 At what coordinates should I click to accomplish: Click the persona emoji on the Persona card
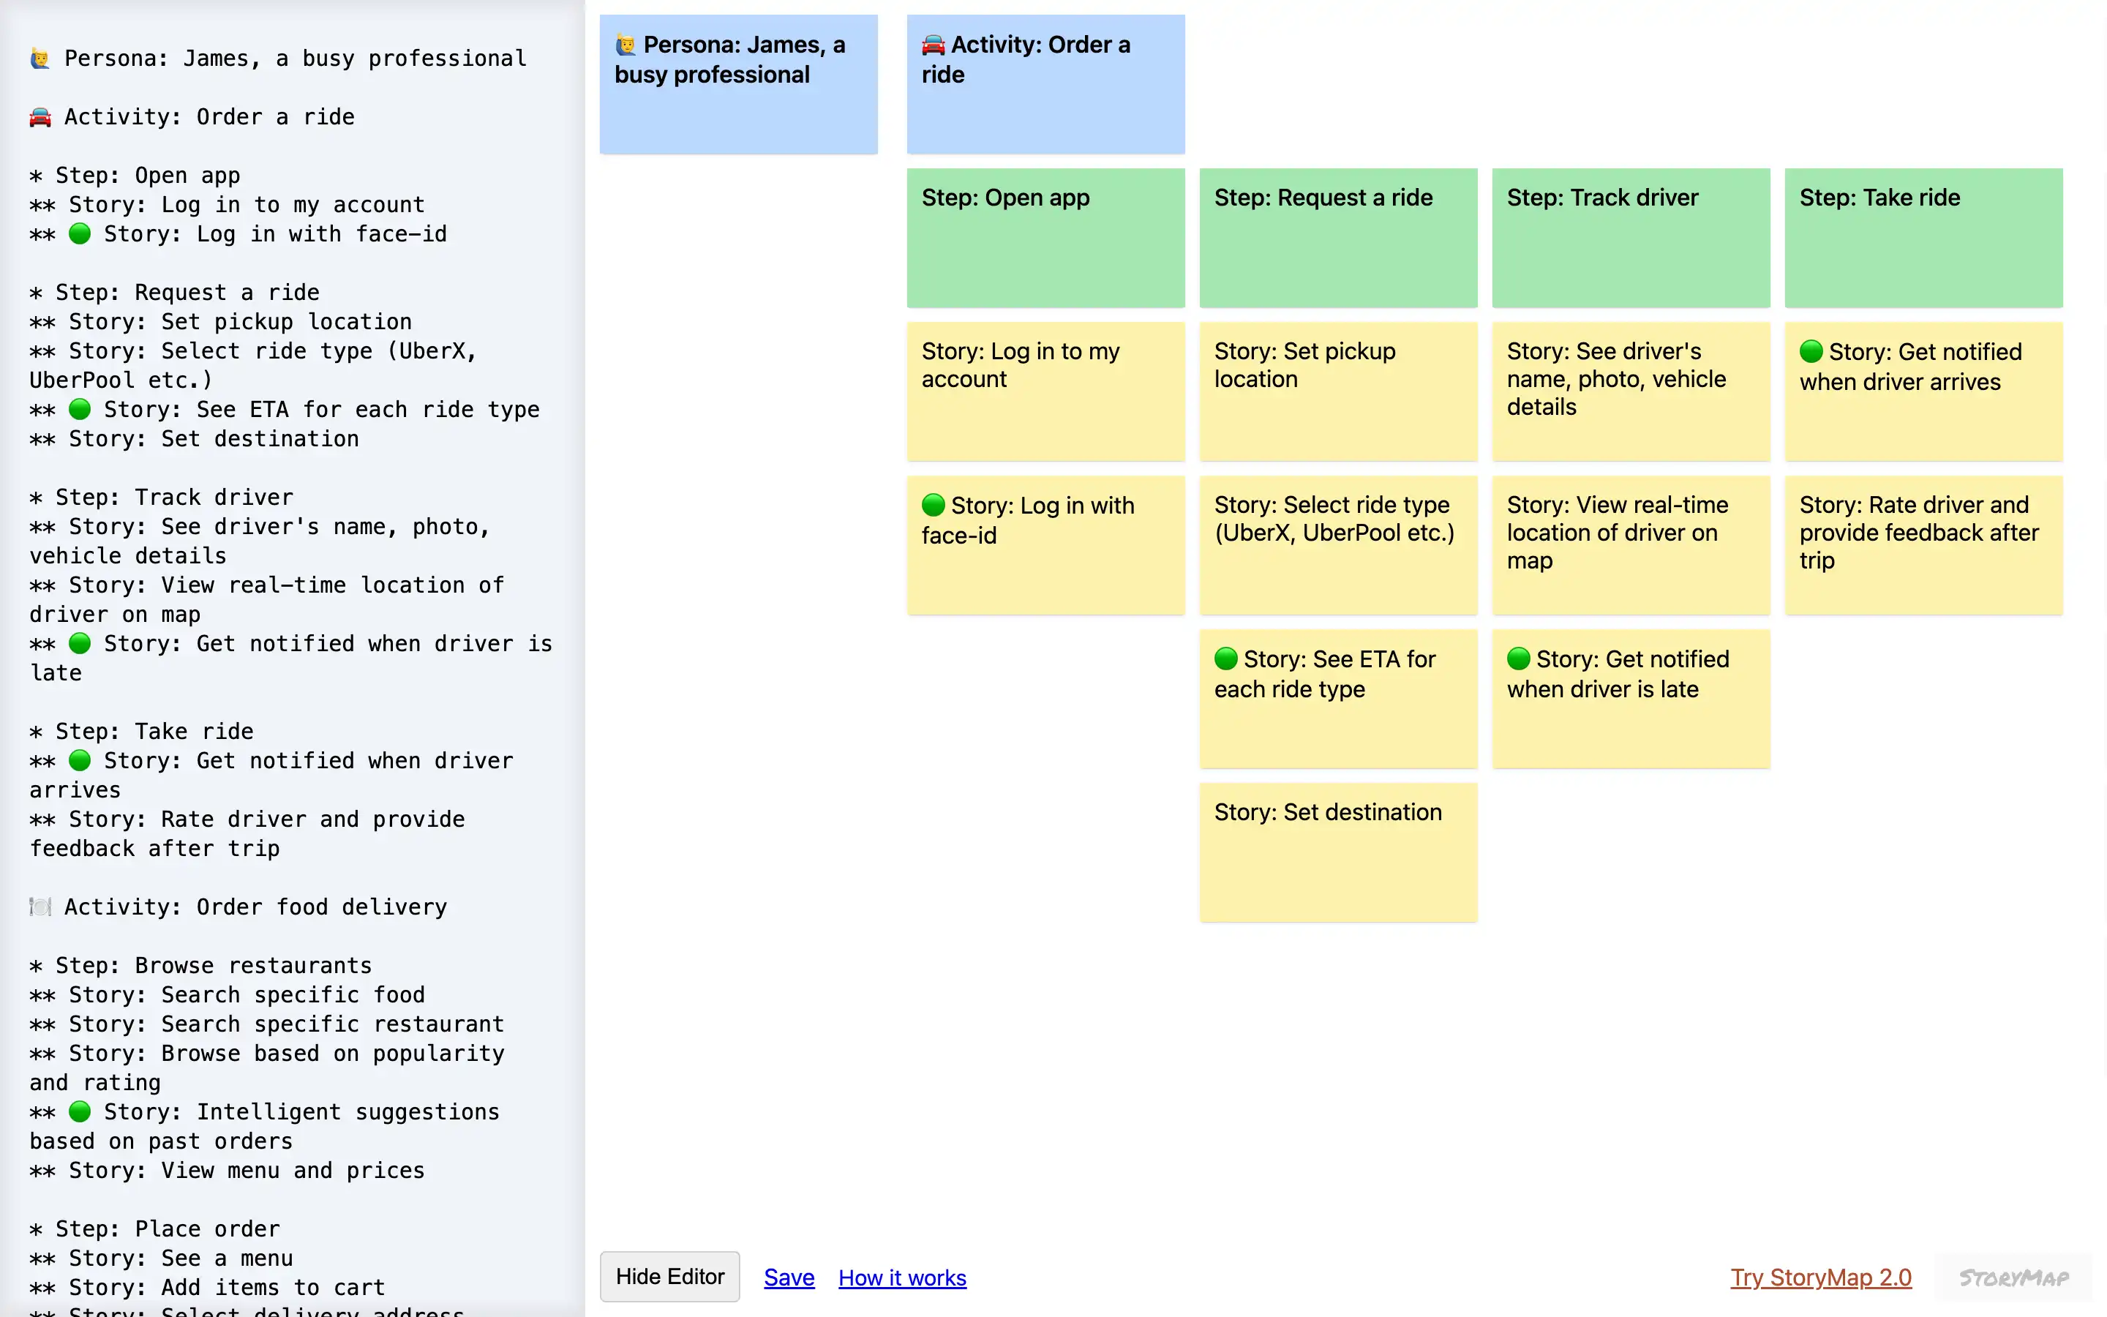click(x=626, y=45)
